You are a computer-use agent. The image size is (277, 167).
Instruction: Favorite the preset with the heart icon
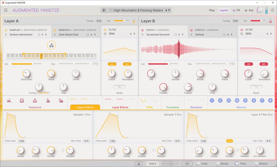[111, 10]
